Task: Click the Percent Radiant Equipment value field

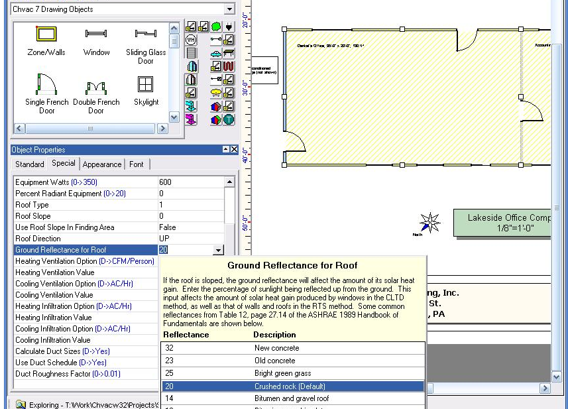Action: pos(191,194)
